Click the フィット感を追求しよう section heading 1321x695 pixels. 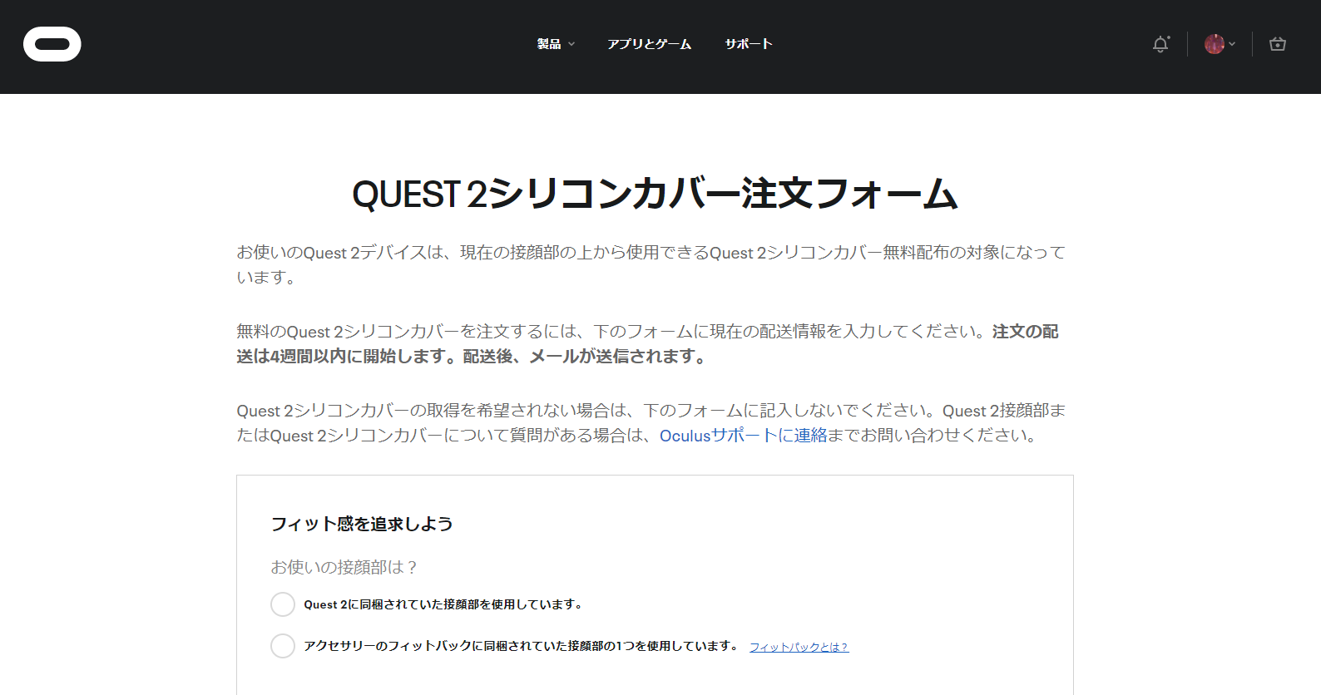coord(362,524)
